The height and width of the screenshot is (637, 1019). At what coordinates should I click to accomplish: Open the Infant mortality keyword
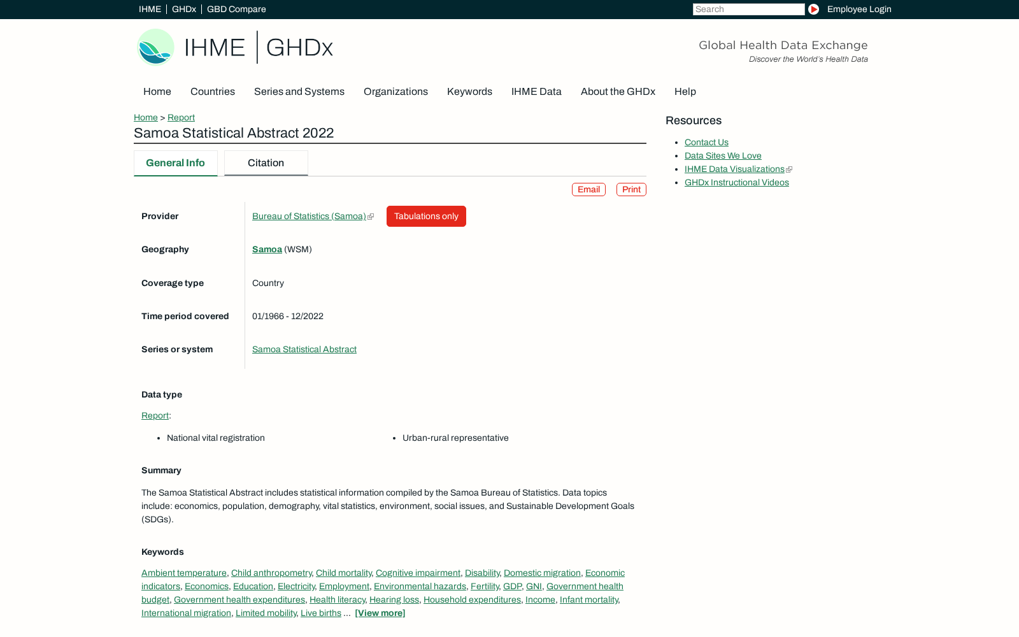[589, 600]
